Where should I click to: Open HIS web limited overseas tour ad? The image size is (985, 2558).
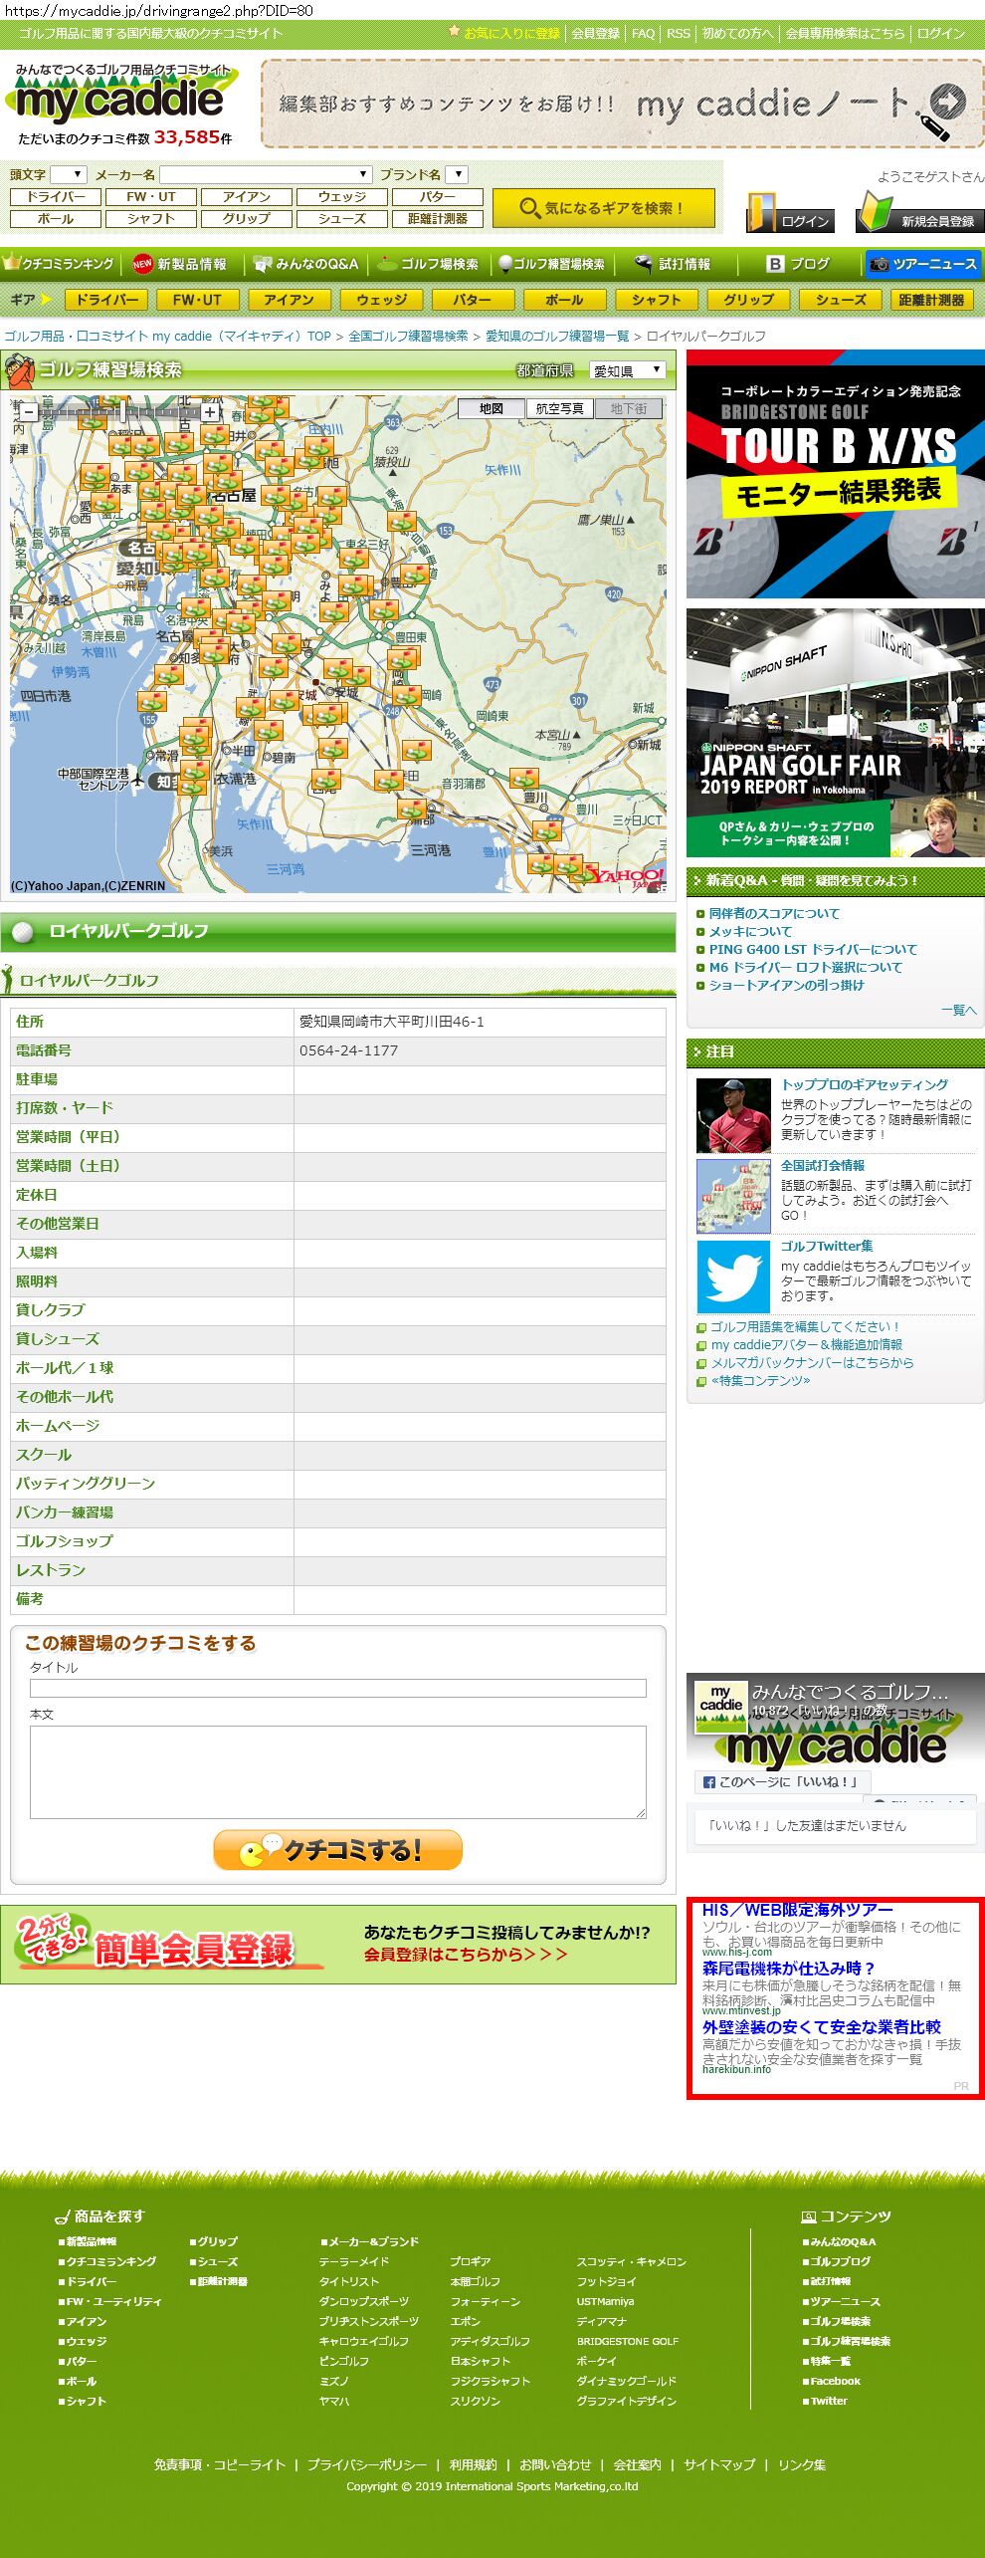[797, 1910]
